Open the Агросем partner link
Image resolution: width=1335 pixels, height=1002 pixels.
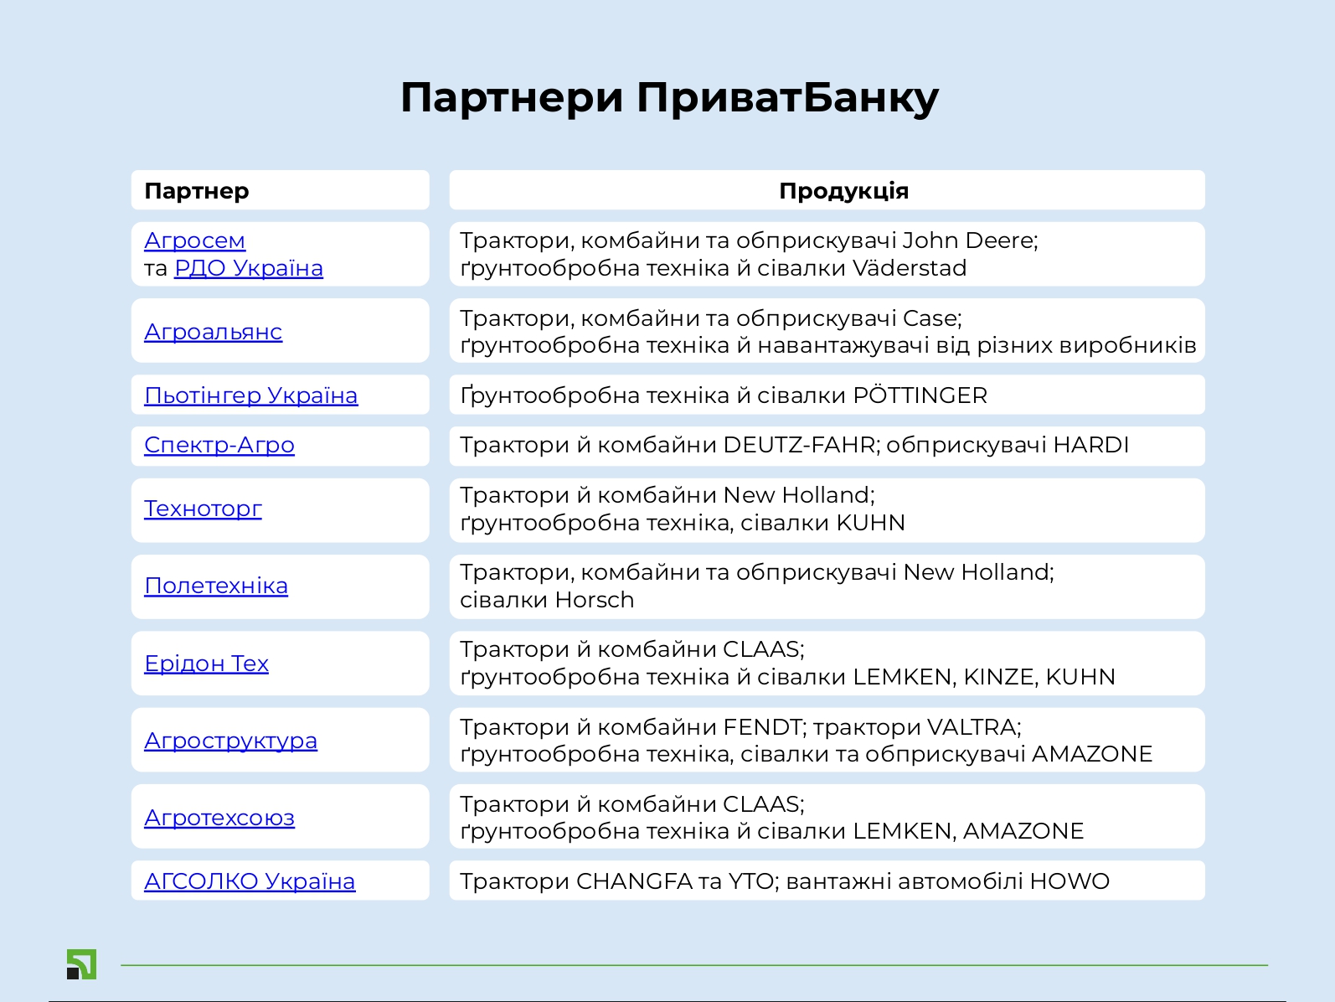coord(194,240)
